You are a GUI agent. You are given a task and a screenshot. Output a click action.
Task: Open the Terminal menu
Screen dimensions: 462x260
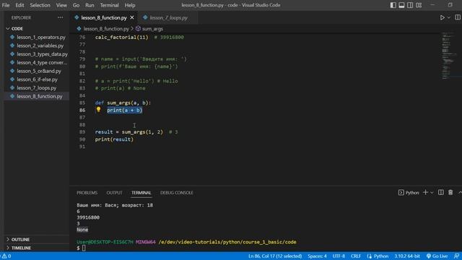pyautogui.click(x=109, y=5)
